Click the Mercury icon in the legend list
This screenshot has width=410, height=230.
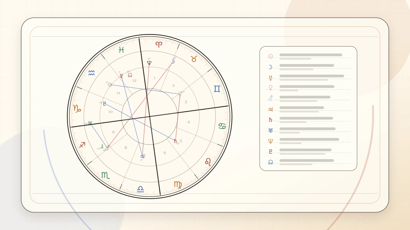pyautogui.click(x=271, y=78)
